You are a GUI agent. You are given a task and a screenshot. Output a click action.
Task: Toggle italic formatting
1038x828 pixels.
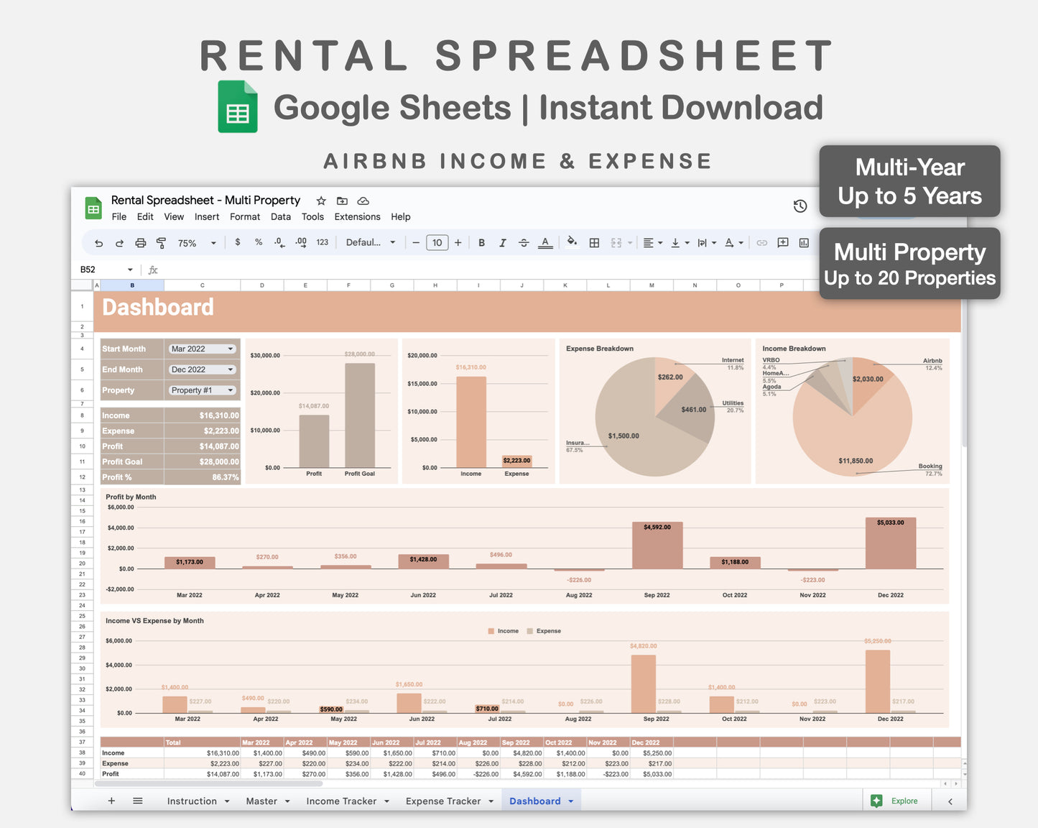[502, 243]
